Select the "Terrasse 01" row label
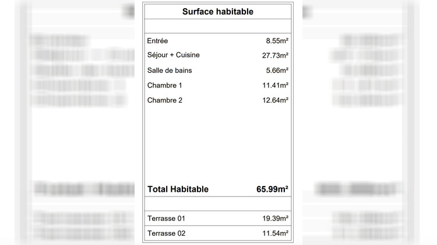 (x=166, y=219)
